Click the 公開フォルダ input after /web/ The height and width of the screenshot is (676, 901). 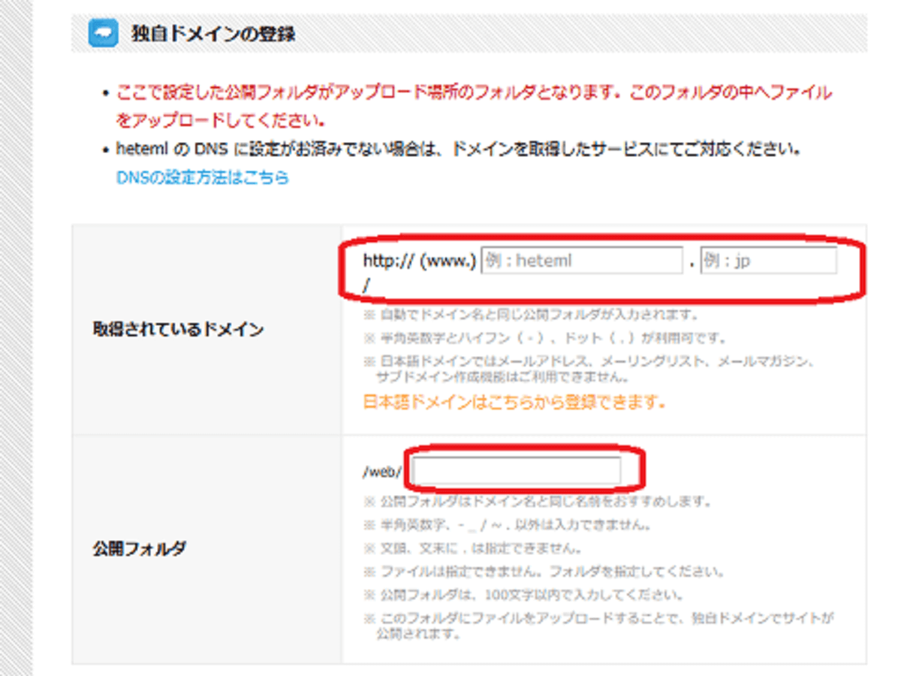coord(517,471)
